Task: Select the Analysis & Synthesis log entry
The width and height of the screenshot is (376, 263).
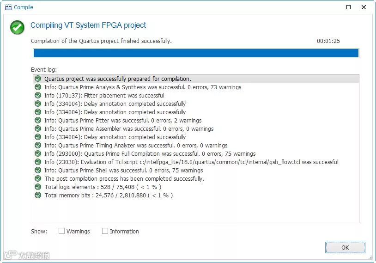Action: point(143,87)
